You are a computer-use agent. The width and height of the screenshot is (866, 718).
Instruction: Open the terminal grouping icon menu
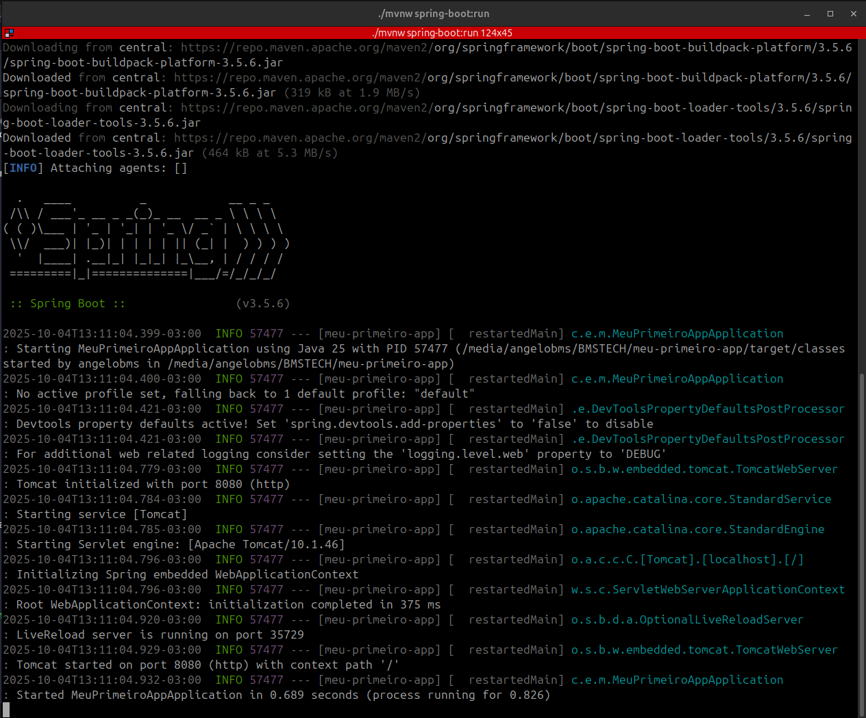tap(8, 33)
